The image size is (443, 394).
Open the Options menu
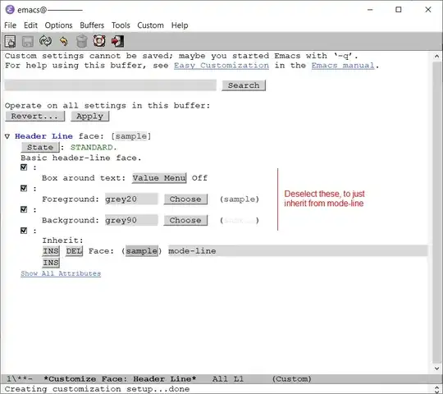click(x=58, y=25)
